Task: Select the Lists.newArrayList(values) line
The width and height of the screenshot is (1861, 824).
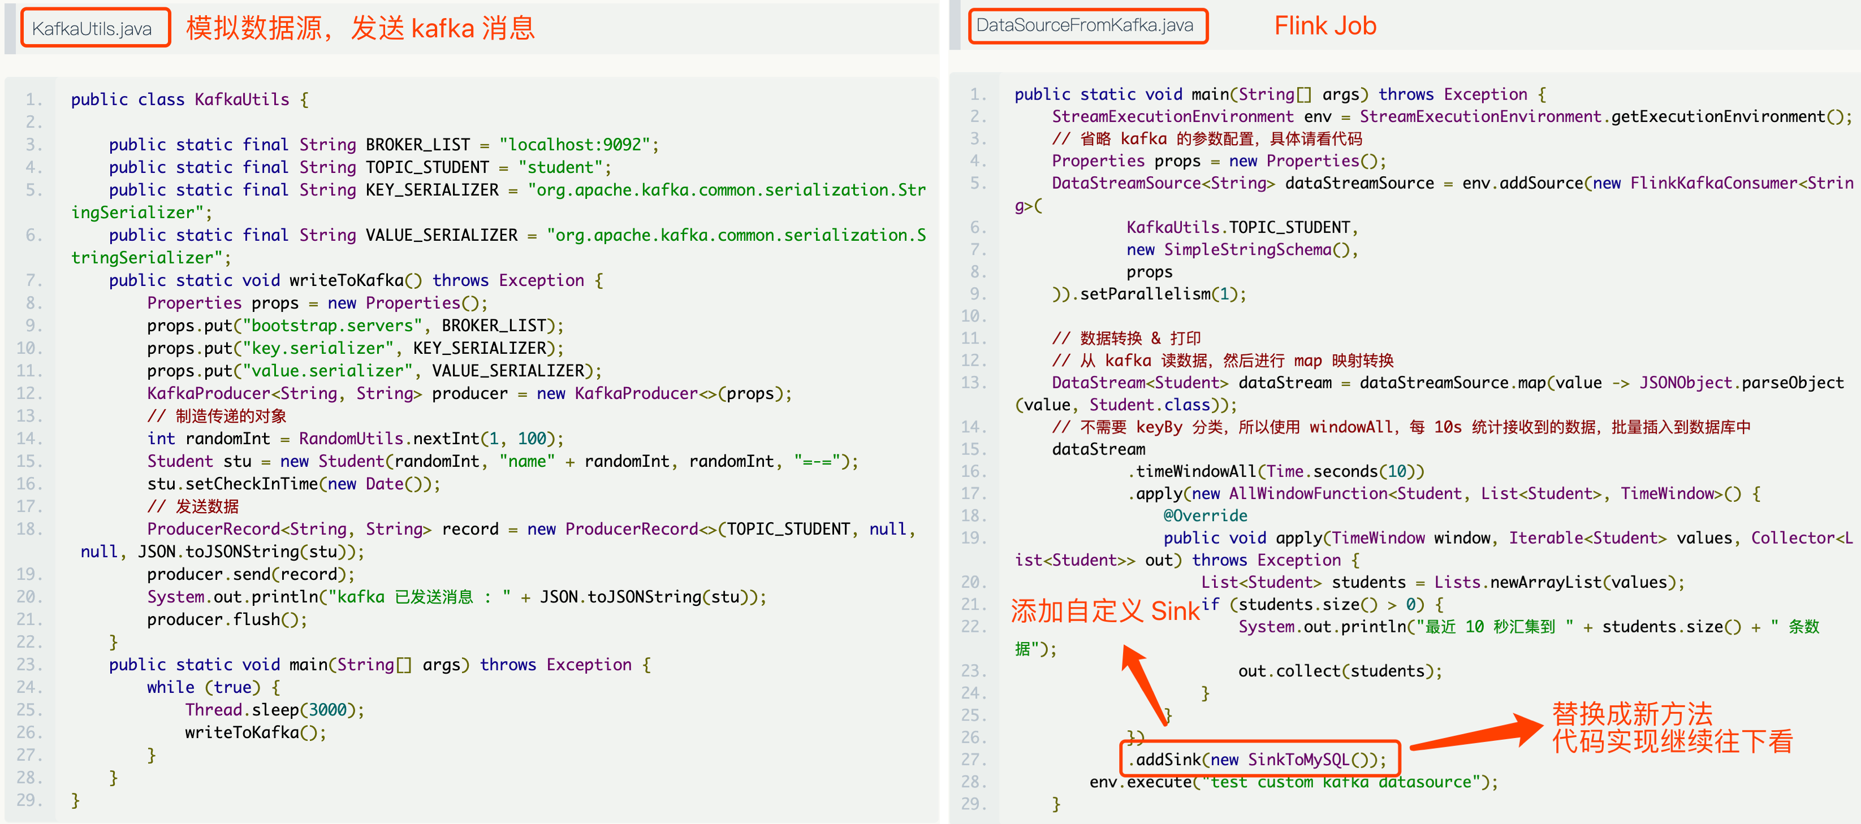Action: click(1443, 582)
